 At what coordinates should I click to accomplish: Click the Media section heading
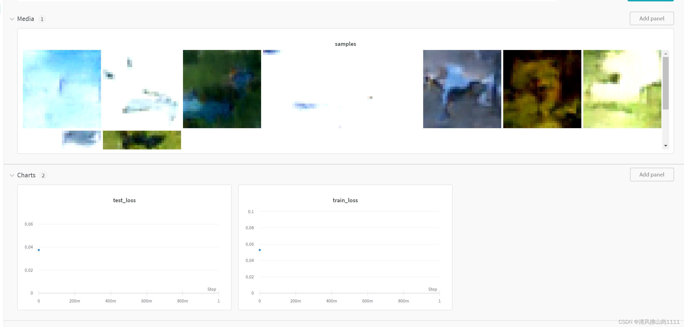26,19
